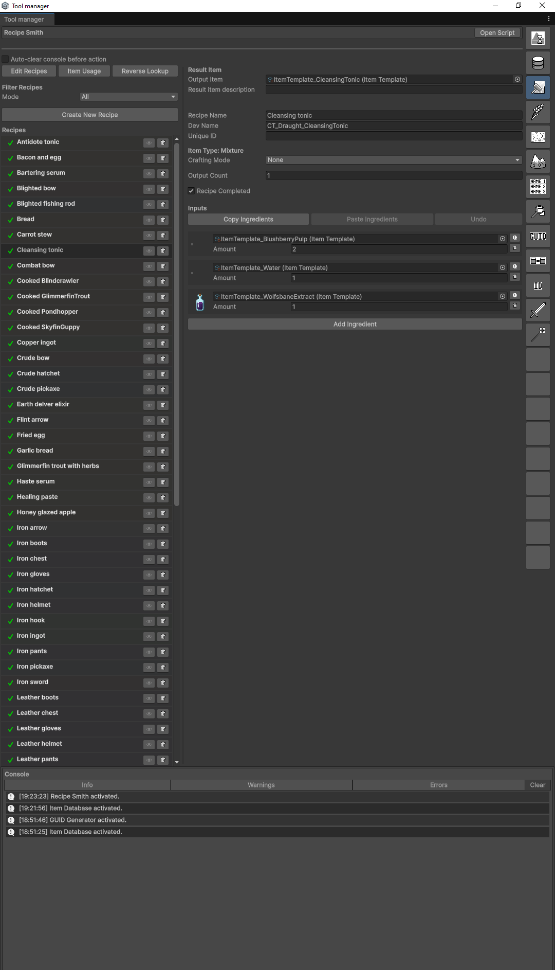
Task: Delete the Copper ingot recipe
Action: [x=163, y=344]
